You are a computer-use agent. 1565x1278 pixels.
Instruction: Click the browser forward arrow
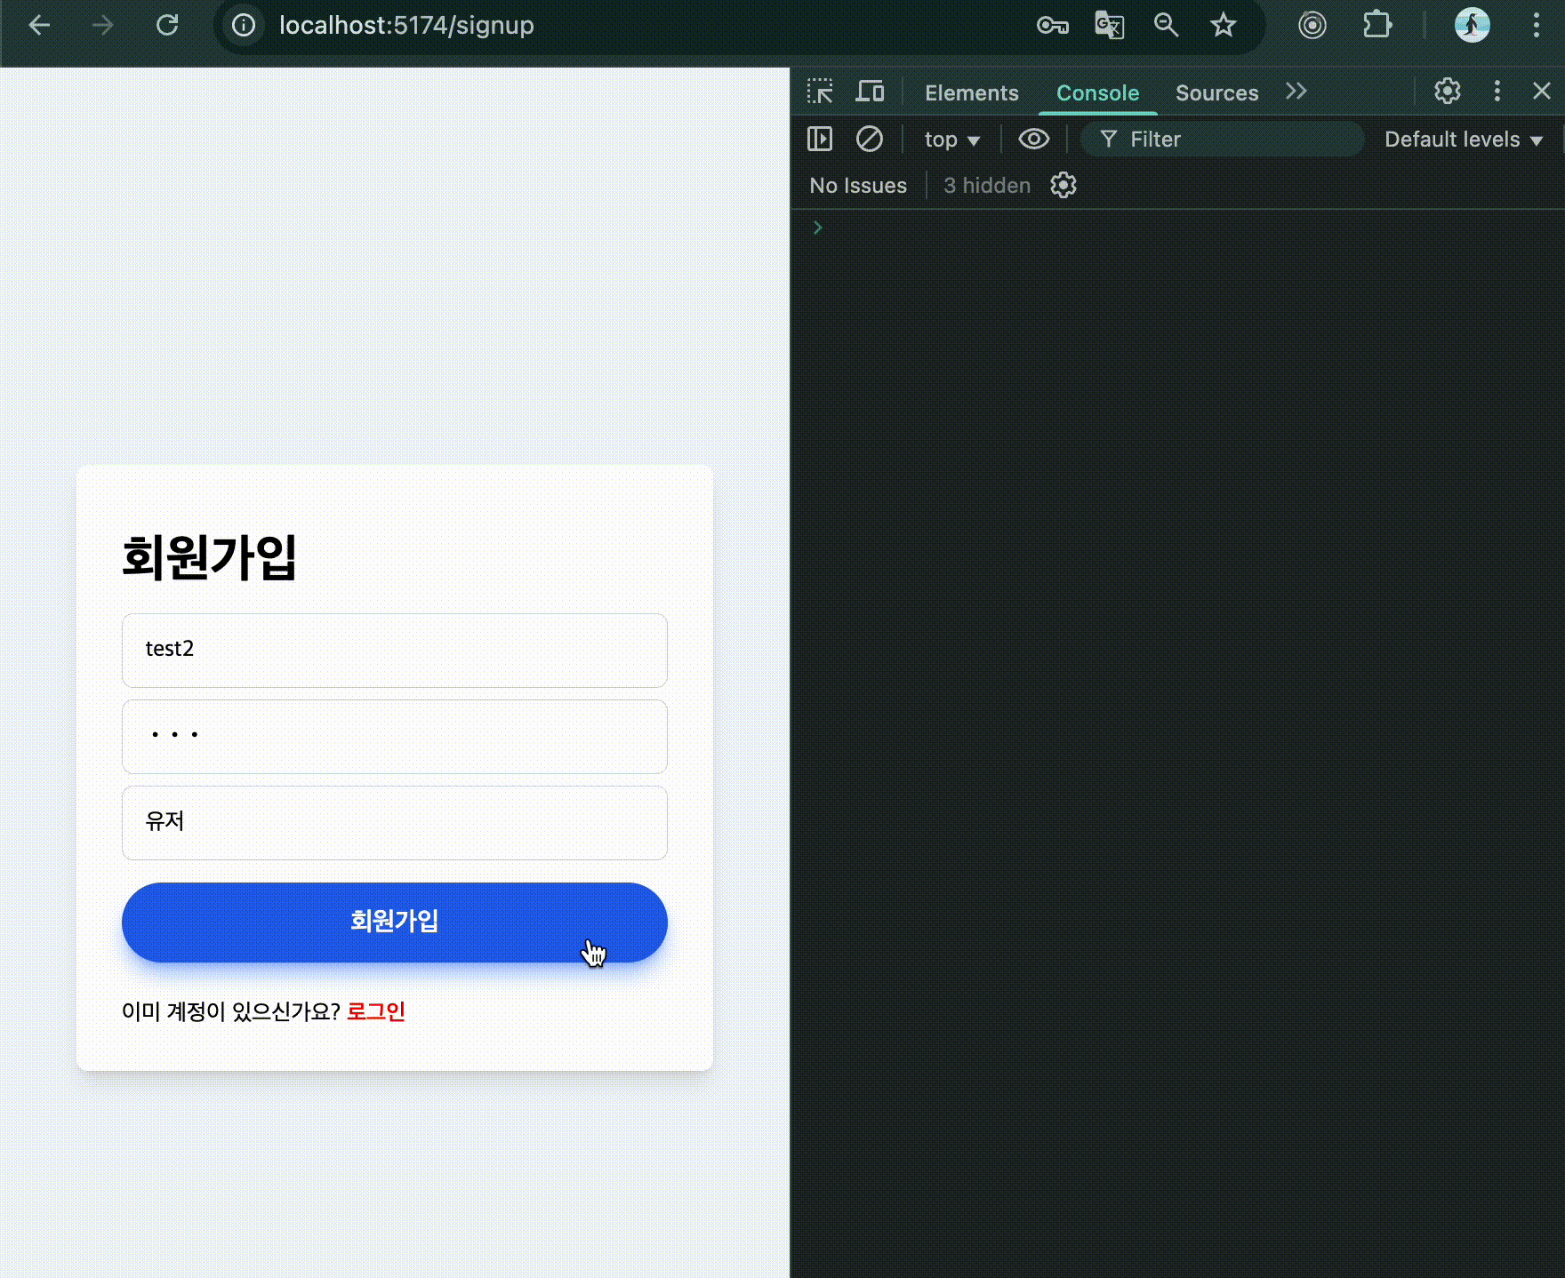point(103,25)
